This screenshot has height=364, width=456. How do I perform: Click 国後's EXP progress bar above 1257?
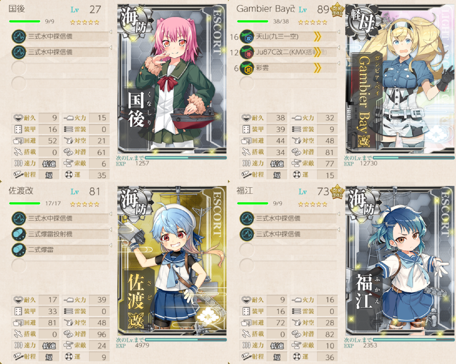(x=185, y=158)
